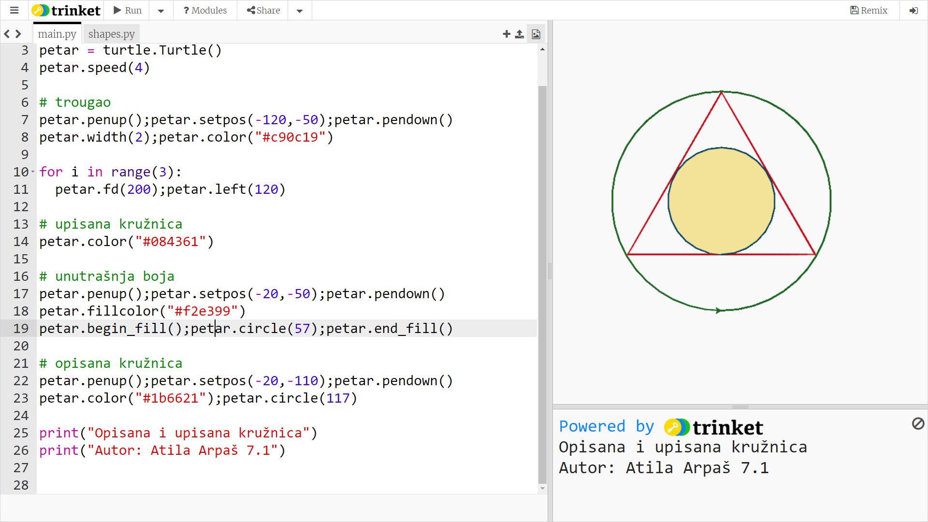Expand the Share options dropdown arrow

pos(300,10)
